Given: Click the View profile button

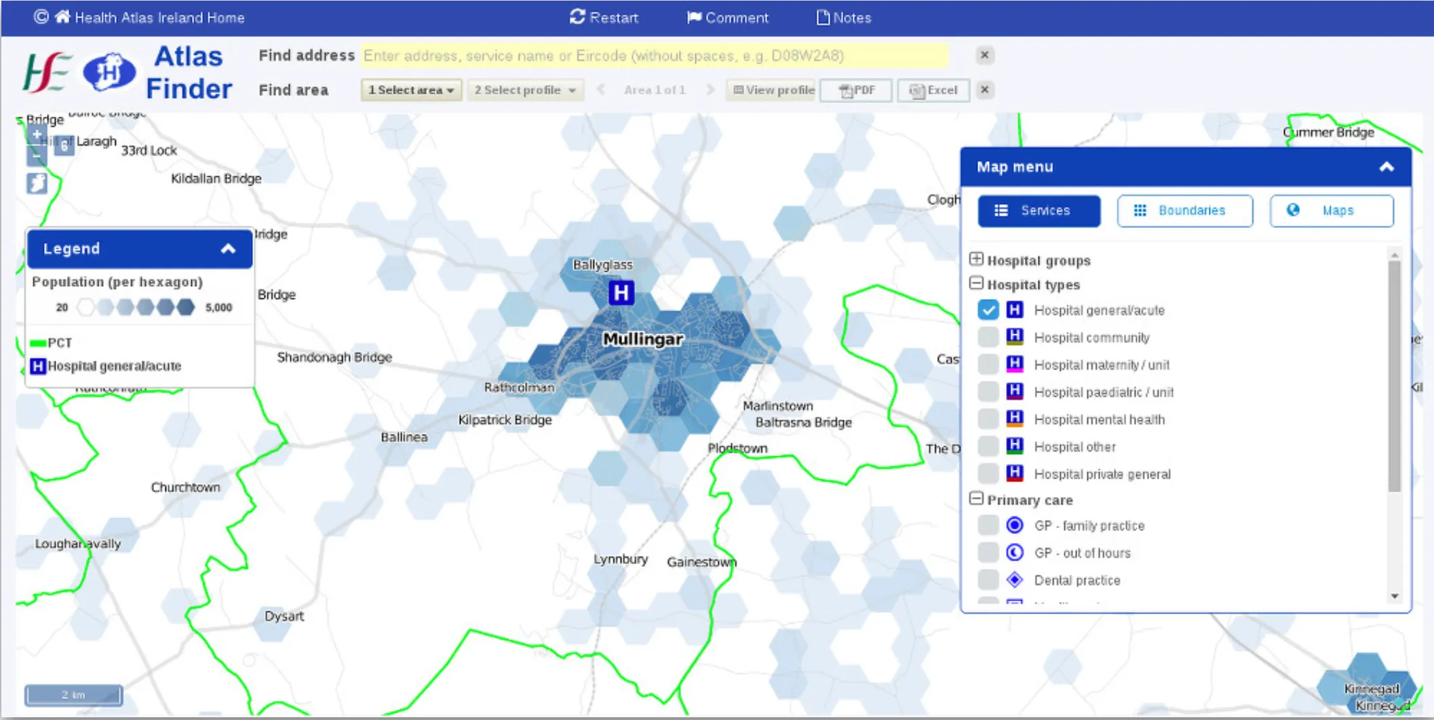Looking at the screenshot, I should [x=773, y=90].
